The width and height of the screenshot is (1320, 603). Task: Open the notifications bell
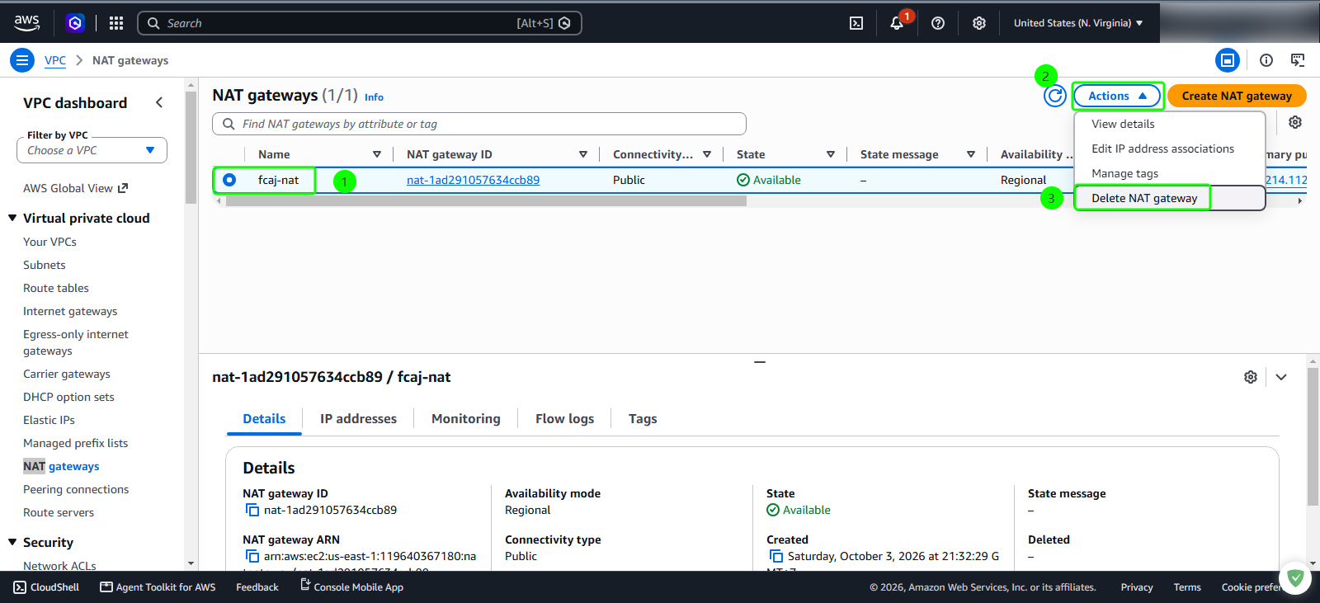897,23
